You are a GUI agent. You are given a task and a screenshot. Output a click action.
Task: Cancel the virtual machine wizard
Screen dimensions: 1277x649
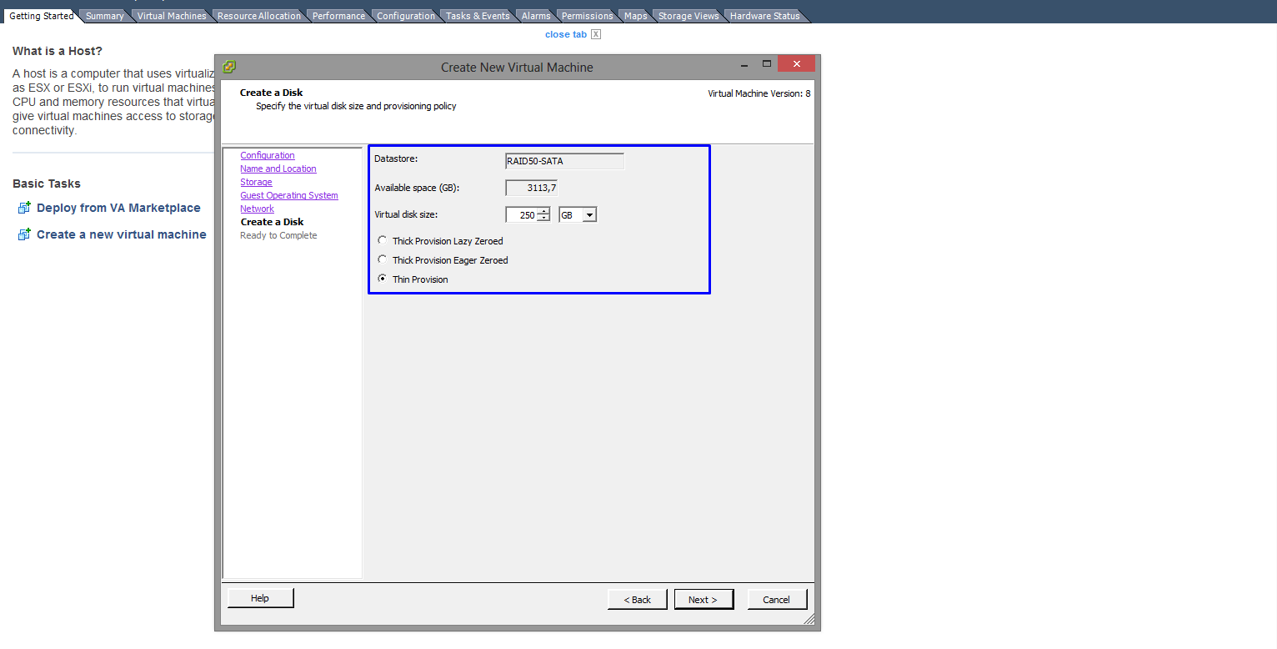point(776,600)
